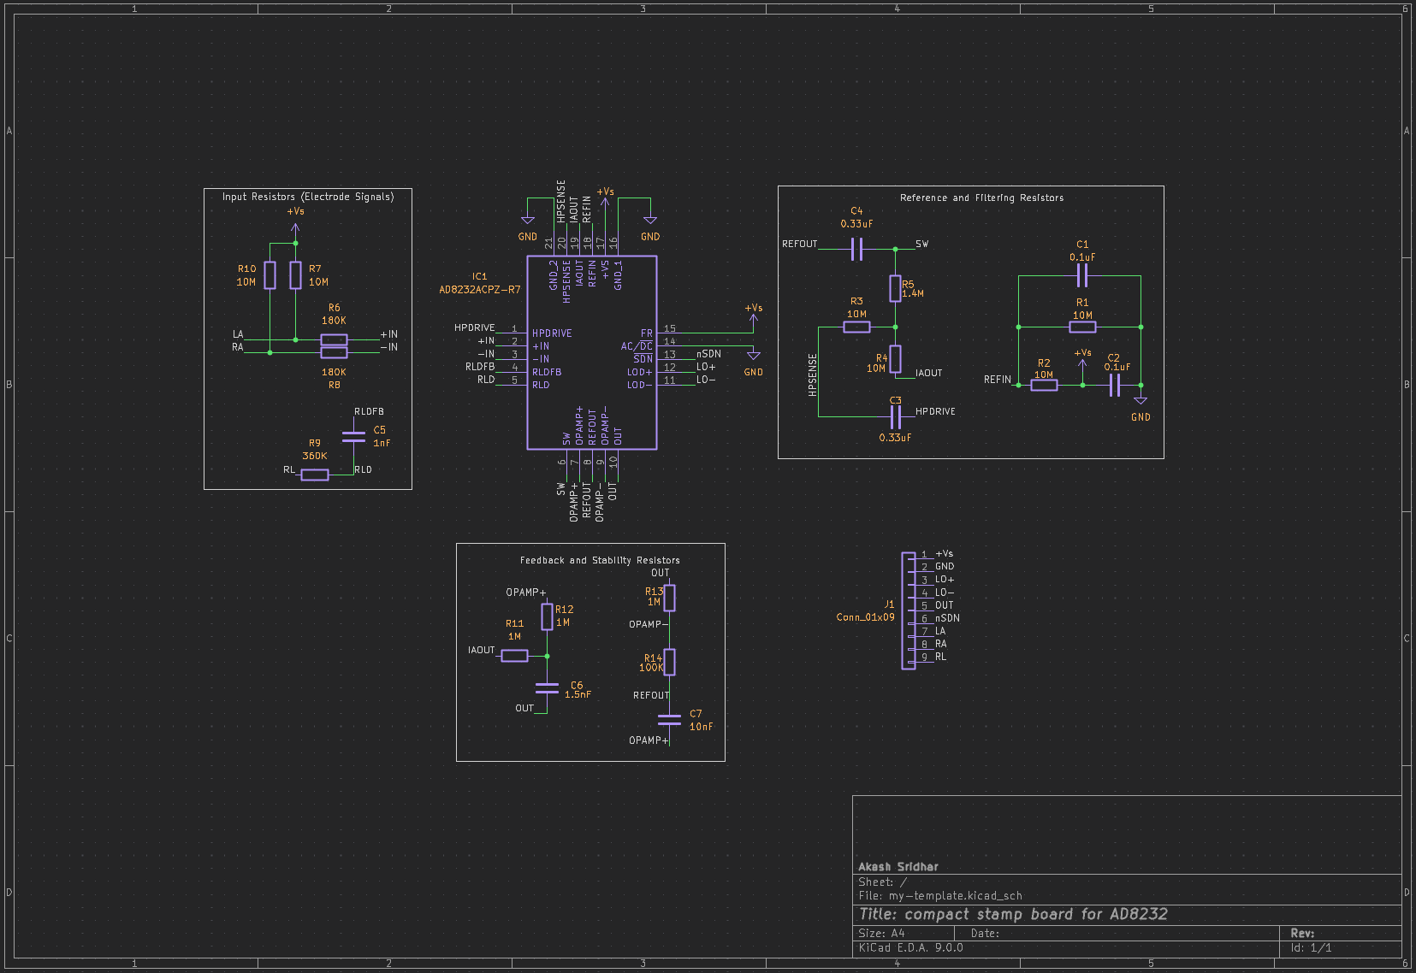This screenshot has width=1416, height=973.
Task: Click the GND symbol next to C2
Action: (1141, 401)
